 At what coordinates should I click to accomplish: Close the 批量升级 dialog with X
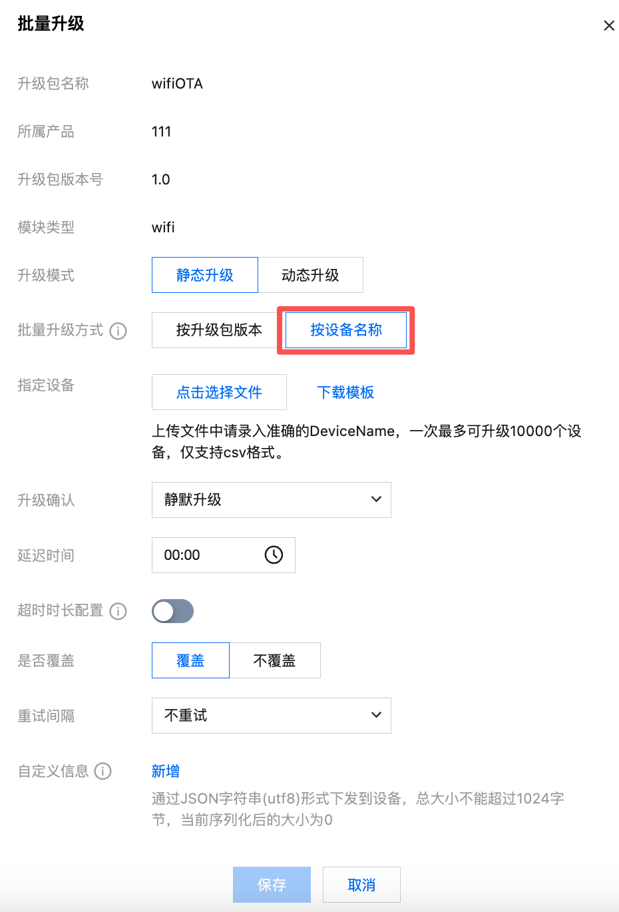click(x=608, y=26)
